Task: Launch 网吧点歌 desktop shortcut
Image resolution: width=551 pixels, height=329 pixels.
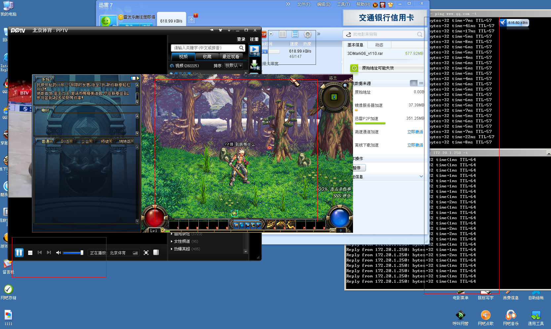Action: 486,315
